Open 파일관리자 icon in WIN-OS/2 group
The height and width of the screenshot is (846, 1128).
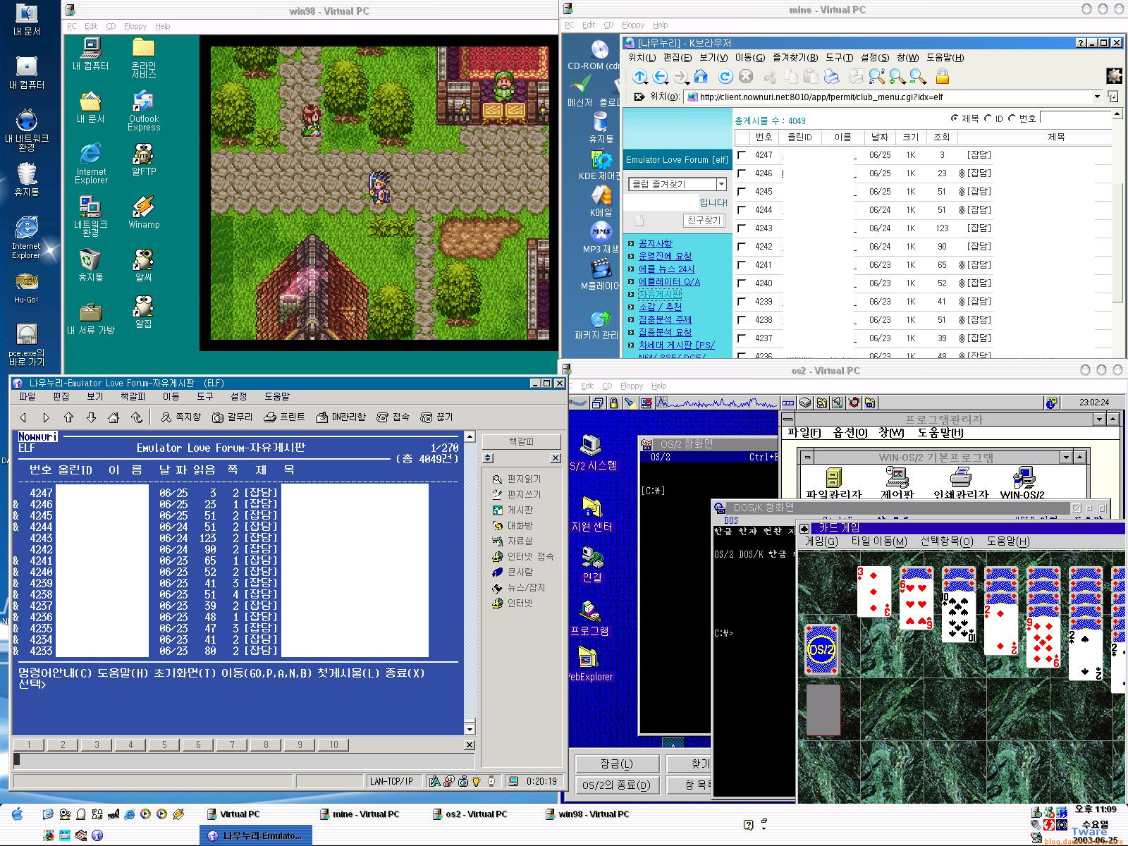(x=834, y=483)
